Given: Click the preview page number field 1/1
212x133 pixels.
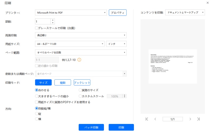Looking at the screenshot, I should click(173, 119).
